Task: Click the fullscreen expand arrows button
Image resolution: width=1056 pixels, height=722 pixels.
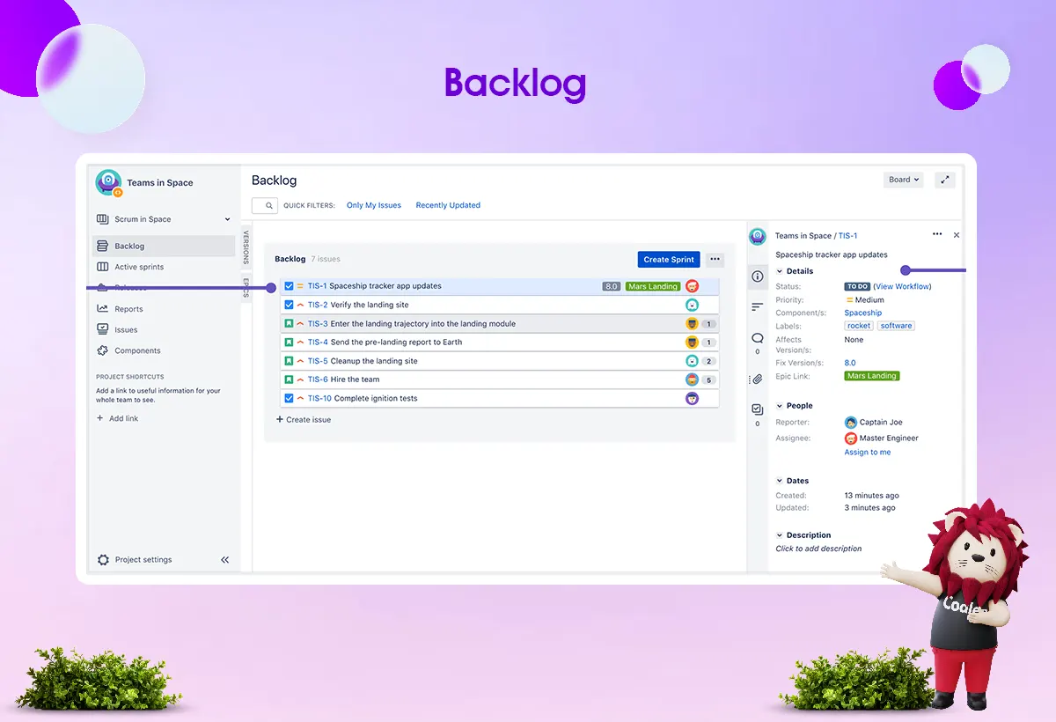Action: [x=944, y=180]
